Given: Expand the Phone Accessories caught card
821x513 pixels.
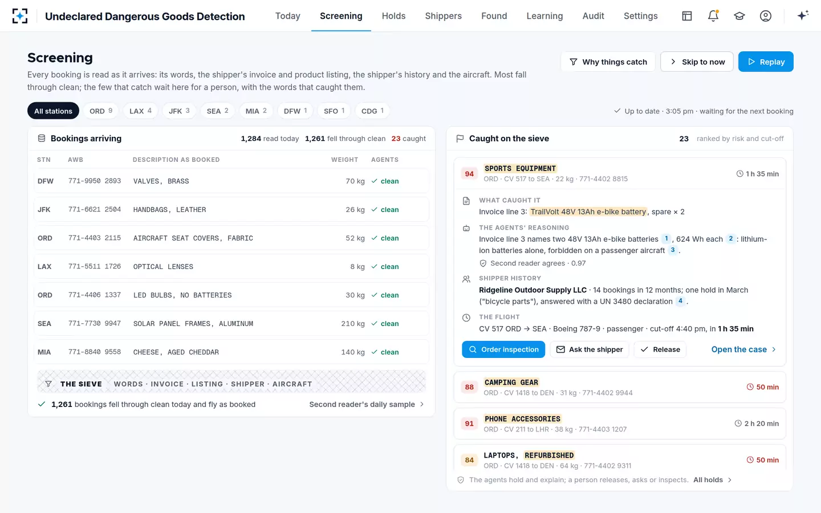Looking at the screenshot, I should (620, 424).
